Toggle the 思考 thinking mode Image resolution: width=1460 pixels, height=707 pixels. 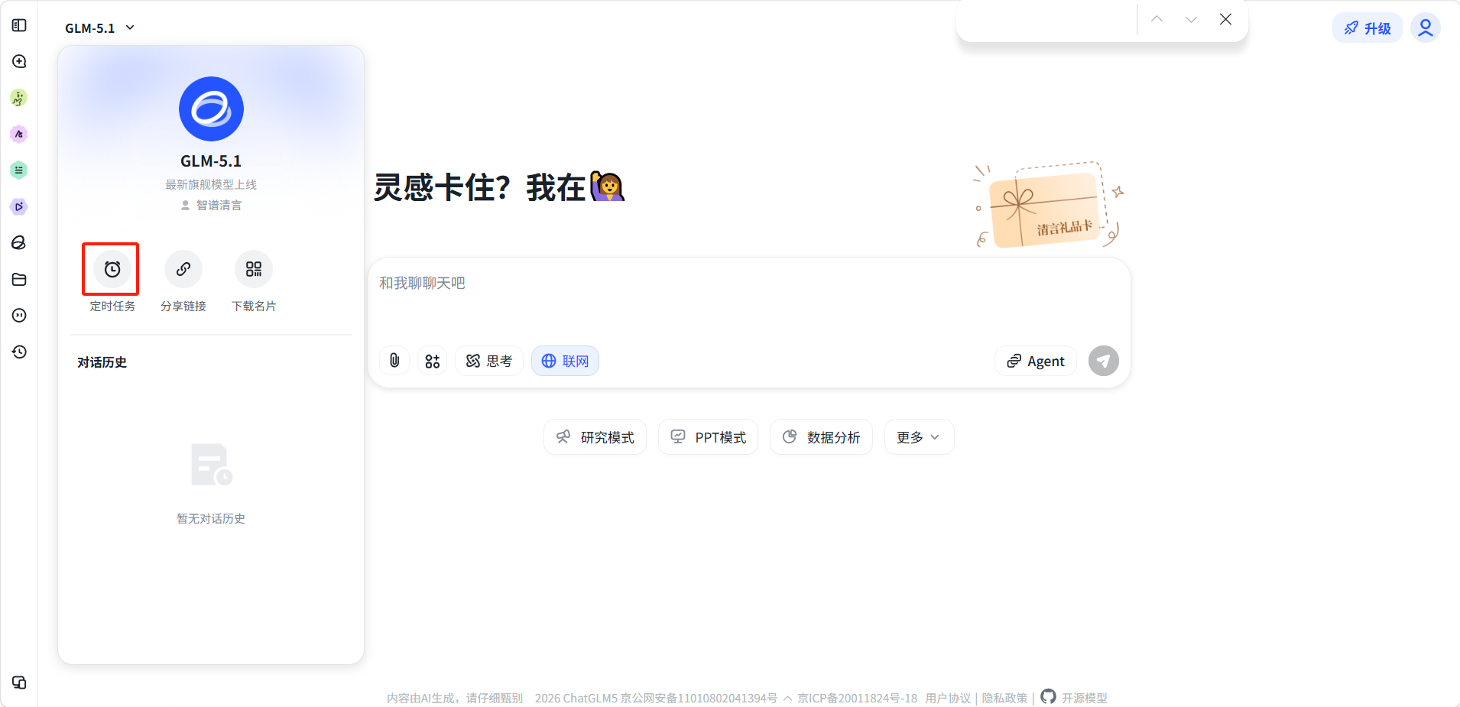click(x=489, y=361)
